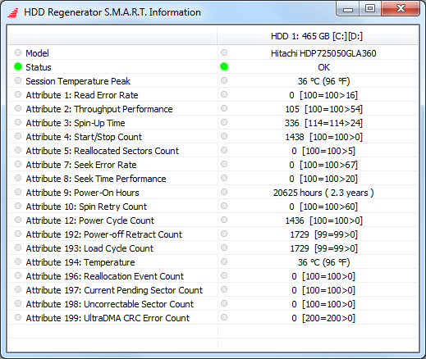Click the indicator dot beside Attribute 194: Temperature
The height and width of the screenshot is (359, 426).
18,261
